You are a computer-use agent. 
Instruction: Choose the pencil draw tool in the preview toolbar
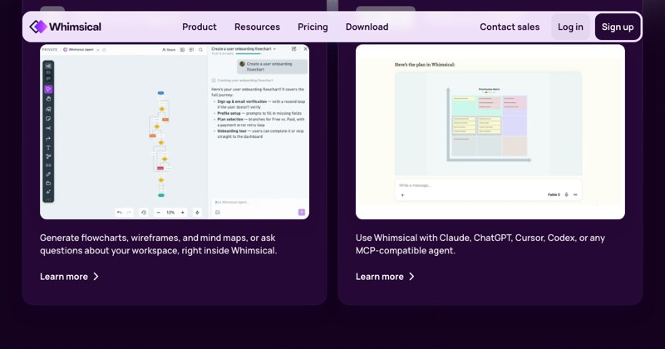[x=48, y=174]
